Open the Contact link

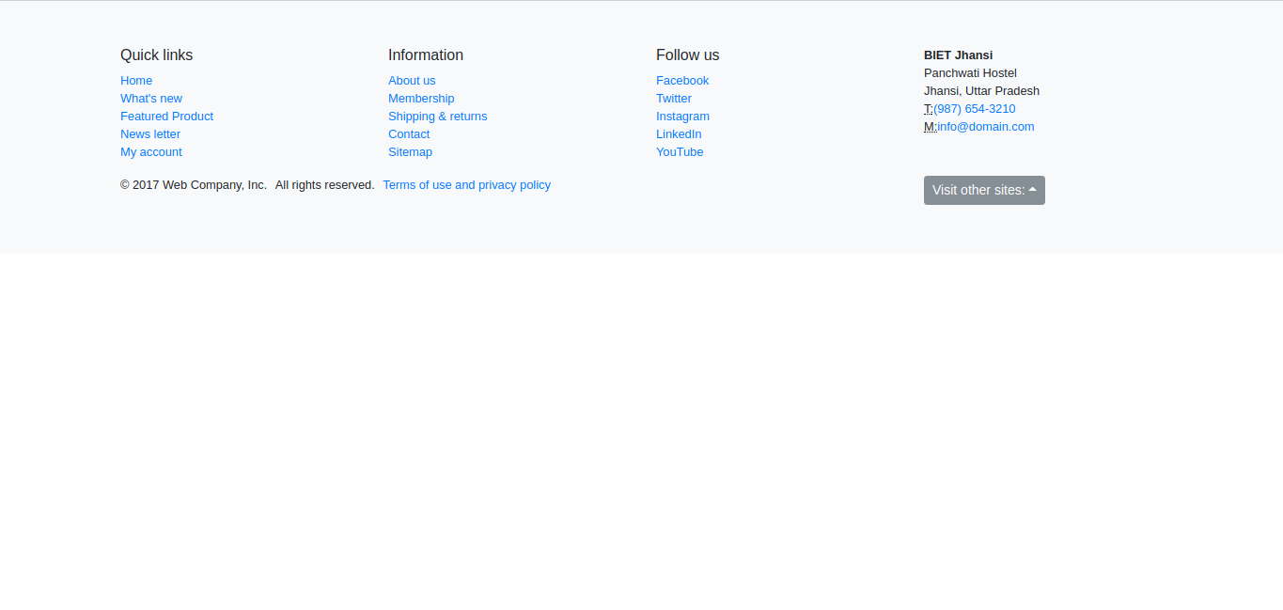click(x=409, y=134)
